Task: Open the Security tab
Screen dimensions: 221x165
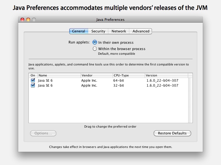Action: (98, 31)
